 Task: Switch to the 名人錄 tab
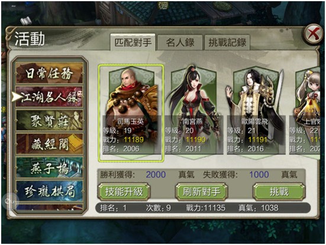tap(180, 43)
